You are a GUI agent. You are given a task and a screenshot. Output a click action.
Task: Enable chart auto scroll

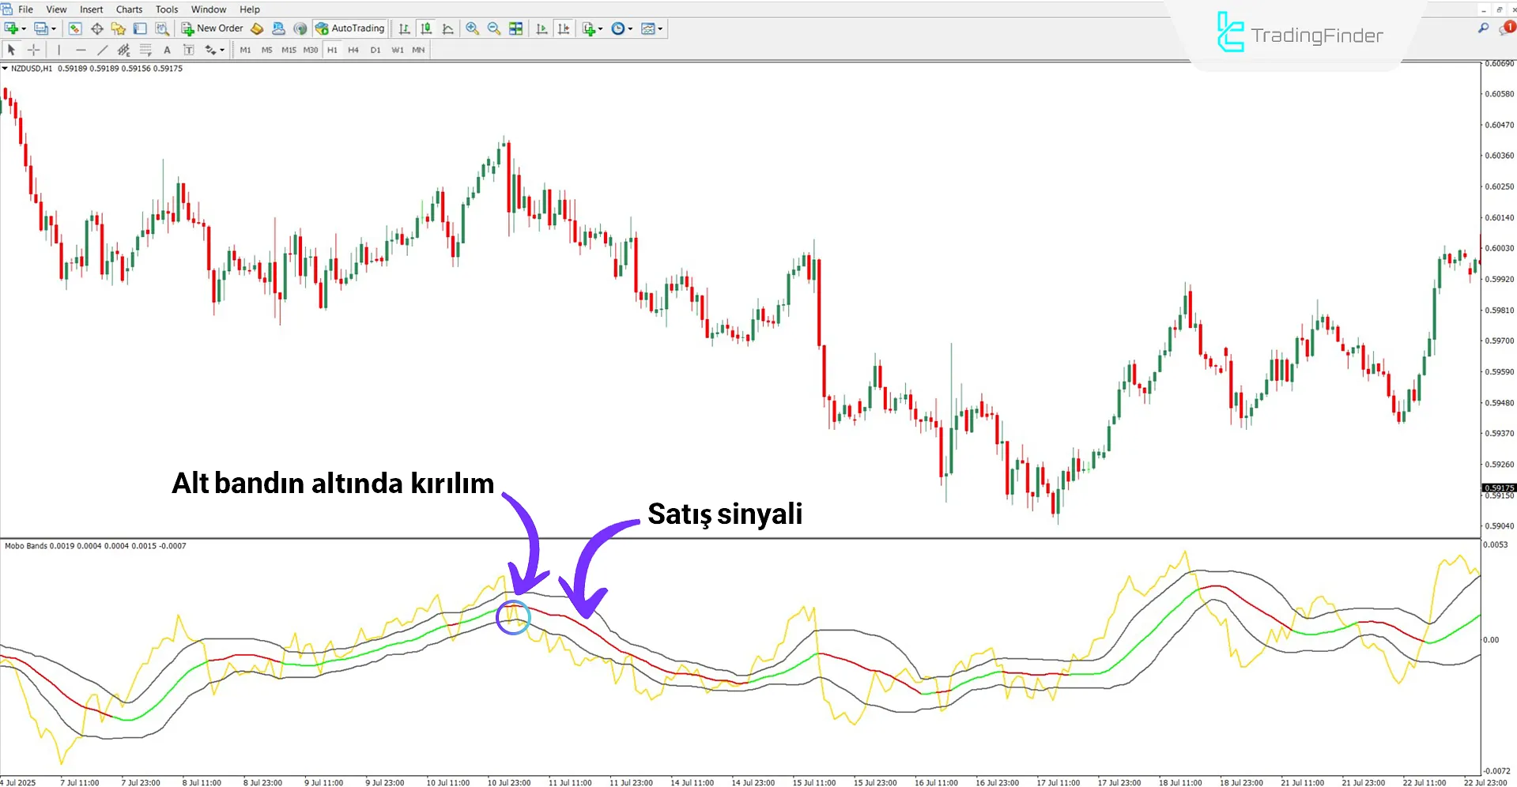pyautogui.click(x=542, y=28)
